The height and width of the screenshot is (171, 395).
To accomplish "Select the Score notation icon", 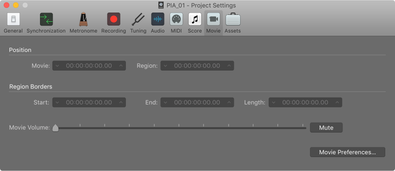I will click(x=195, y=20).
